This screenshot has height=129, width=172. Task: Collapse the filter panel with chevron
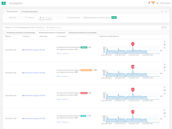166,11
